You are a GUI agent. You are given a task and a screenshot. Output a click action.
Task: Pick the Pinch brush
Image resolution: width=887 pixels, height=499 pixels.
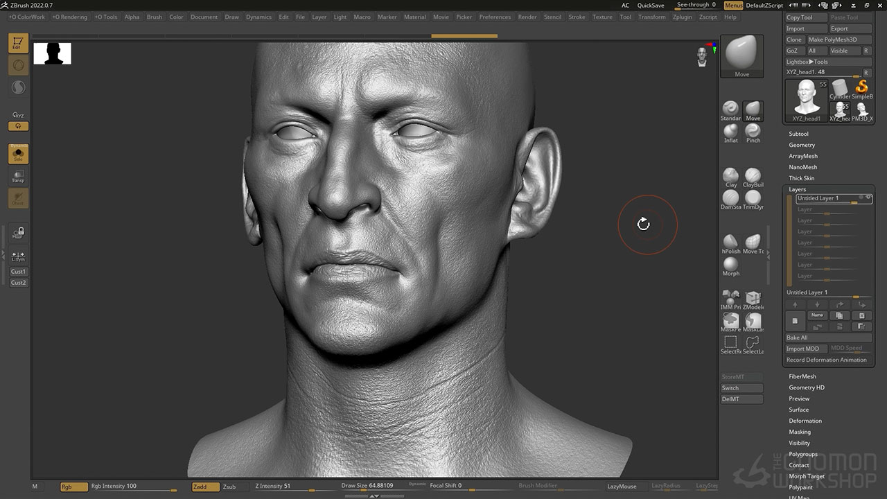[753, 132]
